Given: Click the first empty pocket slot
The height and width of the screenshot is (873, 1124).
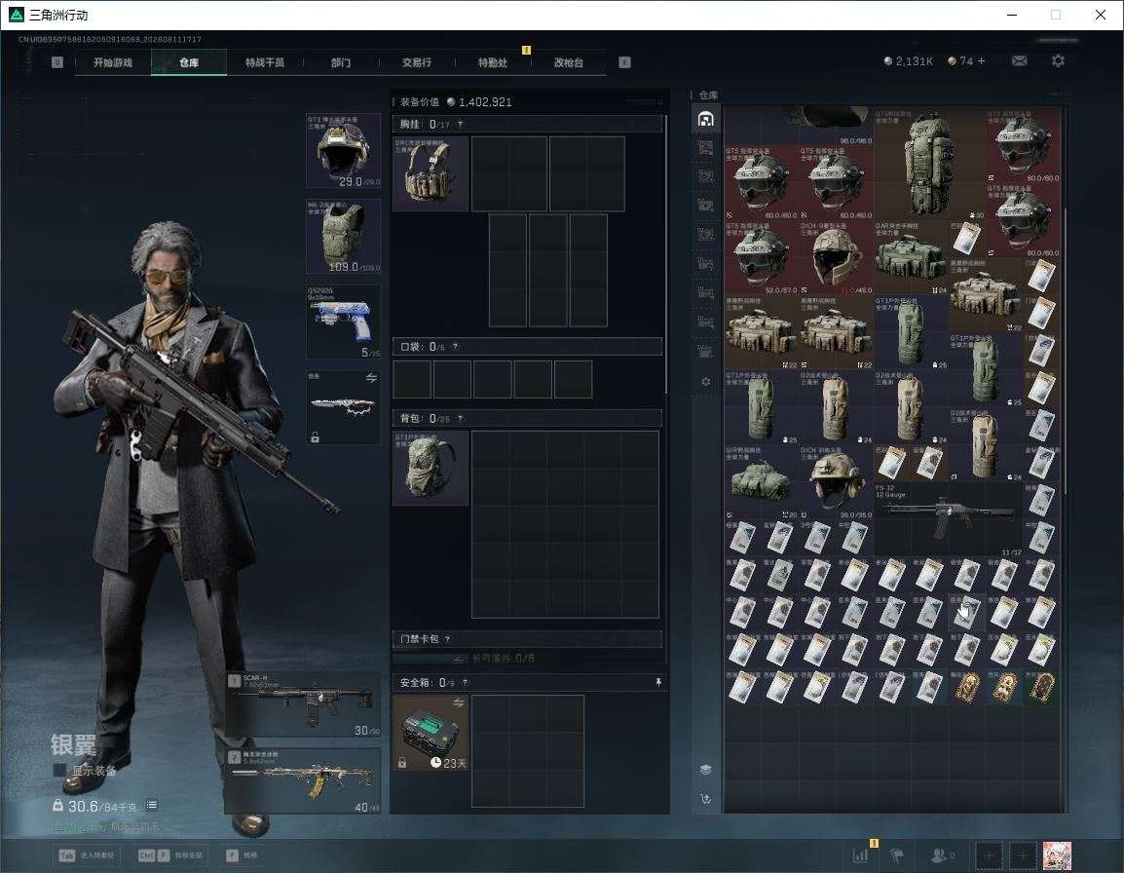Looking at the screenshot, I should click(x=412, y=379).
